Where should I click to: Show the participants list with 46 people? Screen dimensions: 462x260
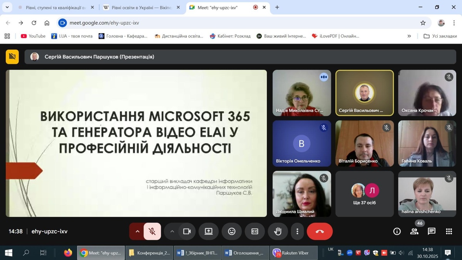(x=414, y=231)
